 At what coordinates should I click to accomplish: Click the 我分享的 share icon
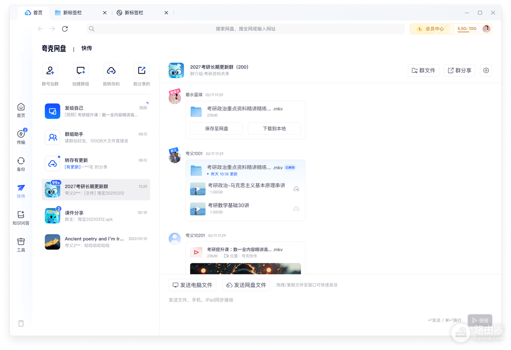click(x=142, y=70)
